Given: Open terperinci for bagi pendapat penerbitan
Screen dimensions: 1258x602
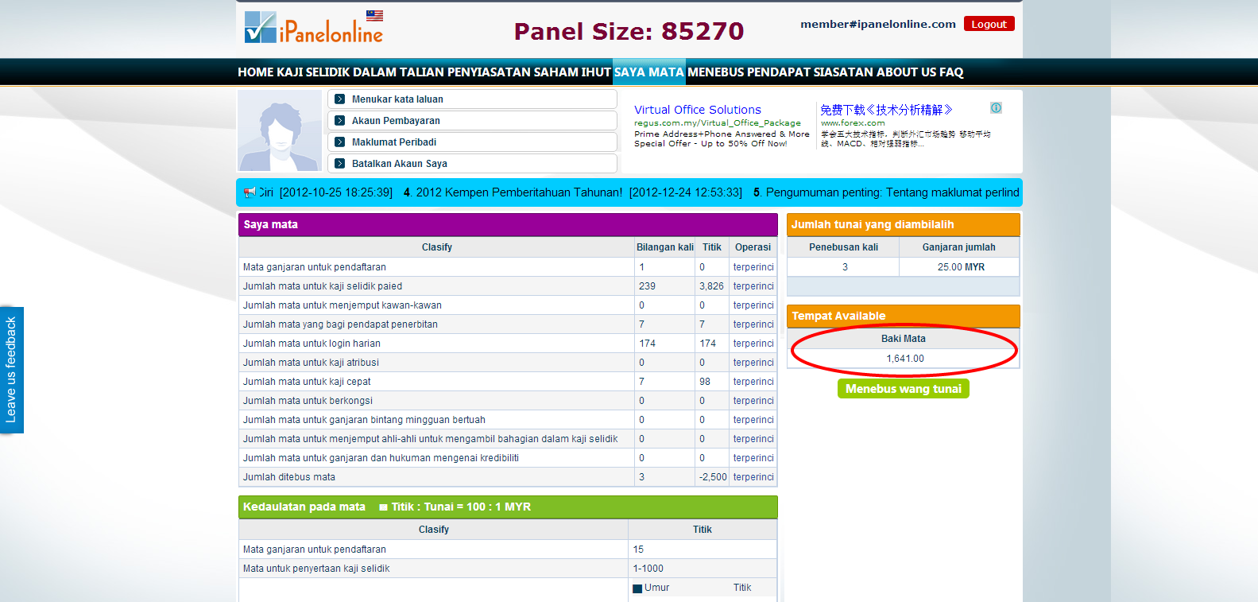Looking at the screenshot, I should 753,324.
